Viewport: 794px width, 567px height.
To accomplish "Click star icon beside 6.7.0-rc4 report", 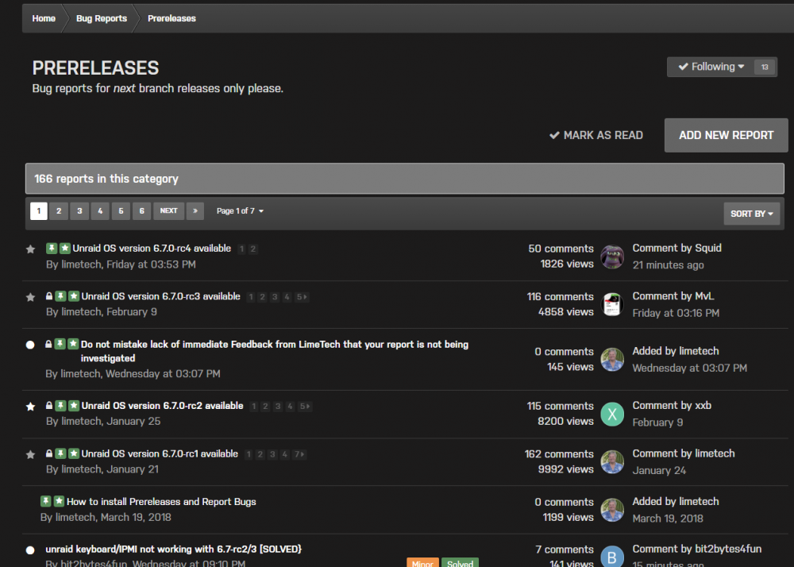I will point(30,249).
